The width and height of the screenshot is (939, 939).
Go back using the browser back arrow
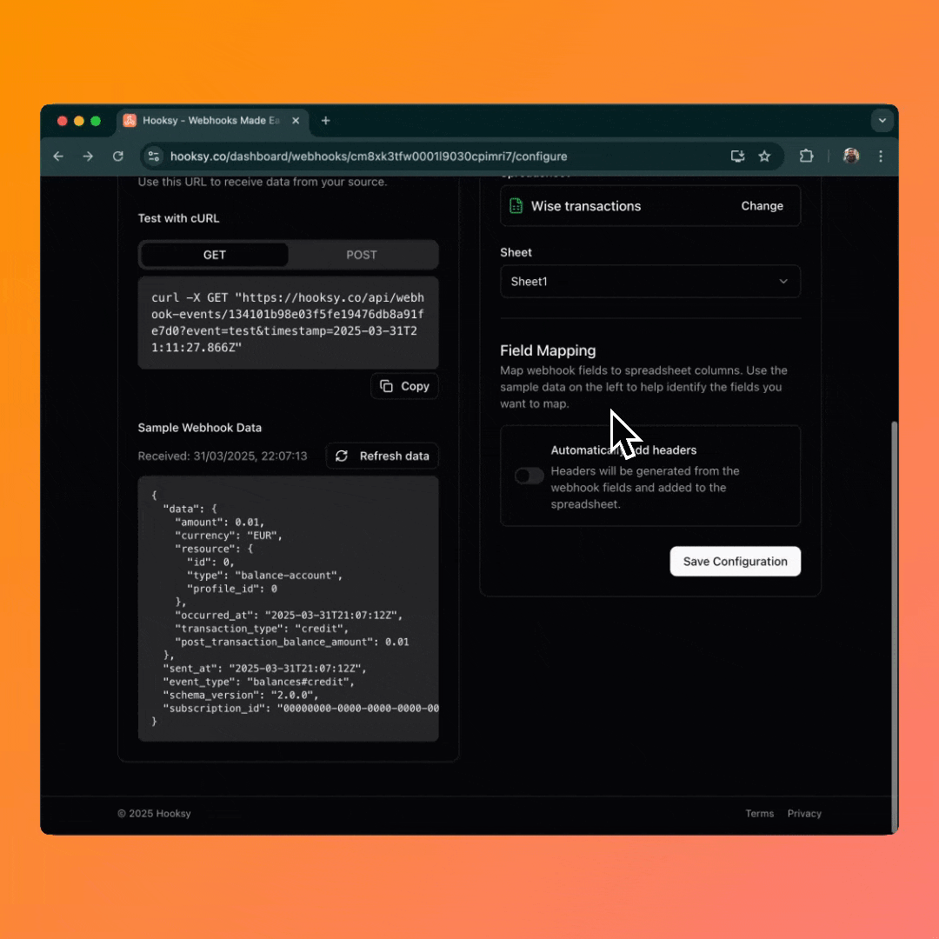(x=58, y=156)
